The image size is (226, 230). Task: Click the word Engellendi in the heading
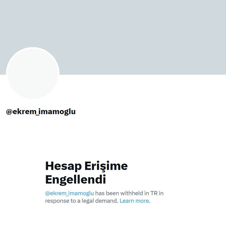click(x=76, y=180)
